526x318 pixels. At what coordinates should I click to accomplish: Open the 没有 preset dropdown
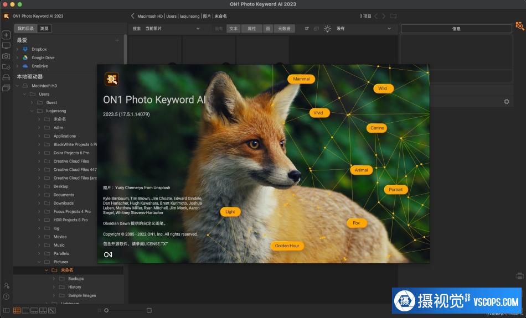[x=364, y=29]
